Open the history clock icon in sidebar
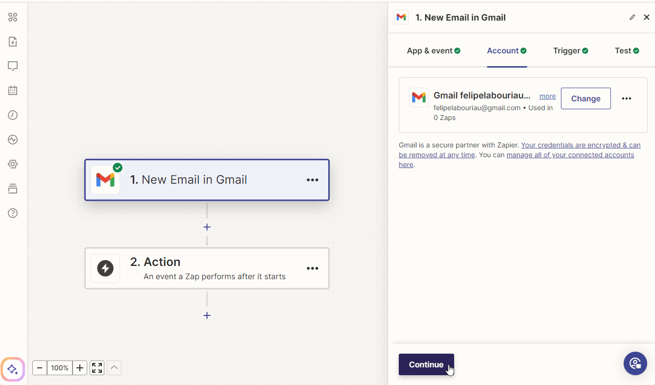655x385 pixels. 13,115
